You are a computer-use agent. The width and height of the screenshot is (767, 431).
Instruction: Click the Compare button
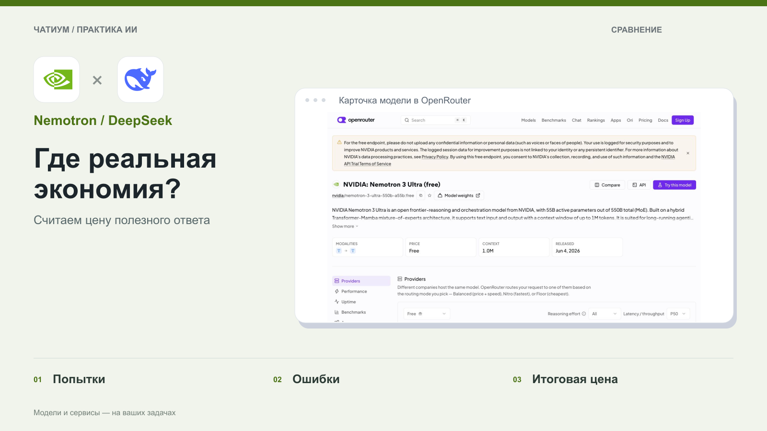click(607, 185)
